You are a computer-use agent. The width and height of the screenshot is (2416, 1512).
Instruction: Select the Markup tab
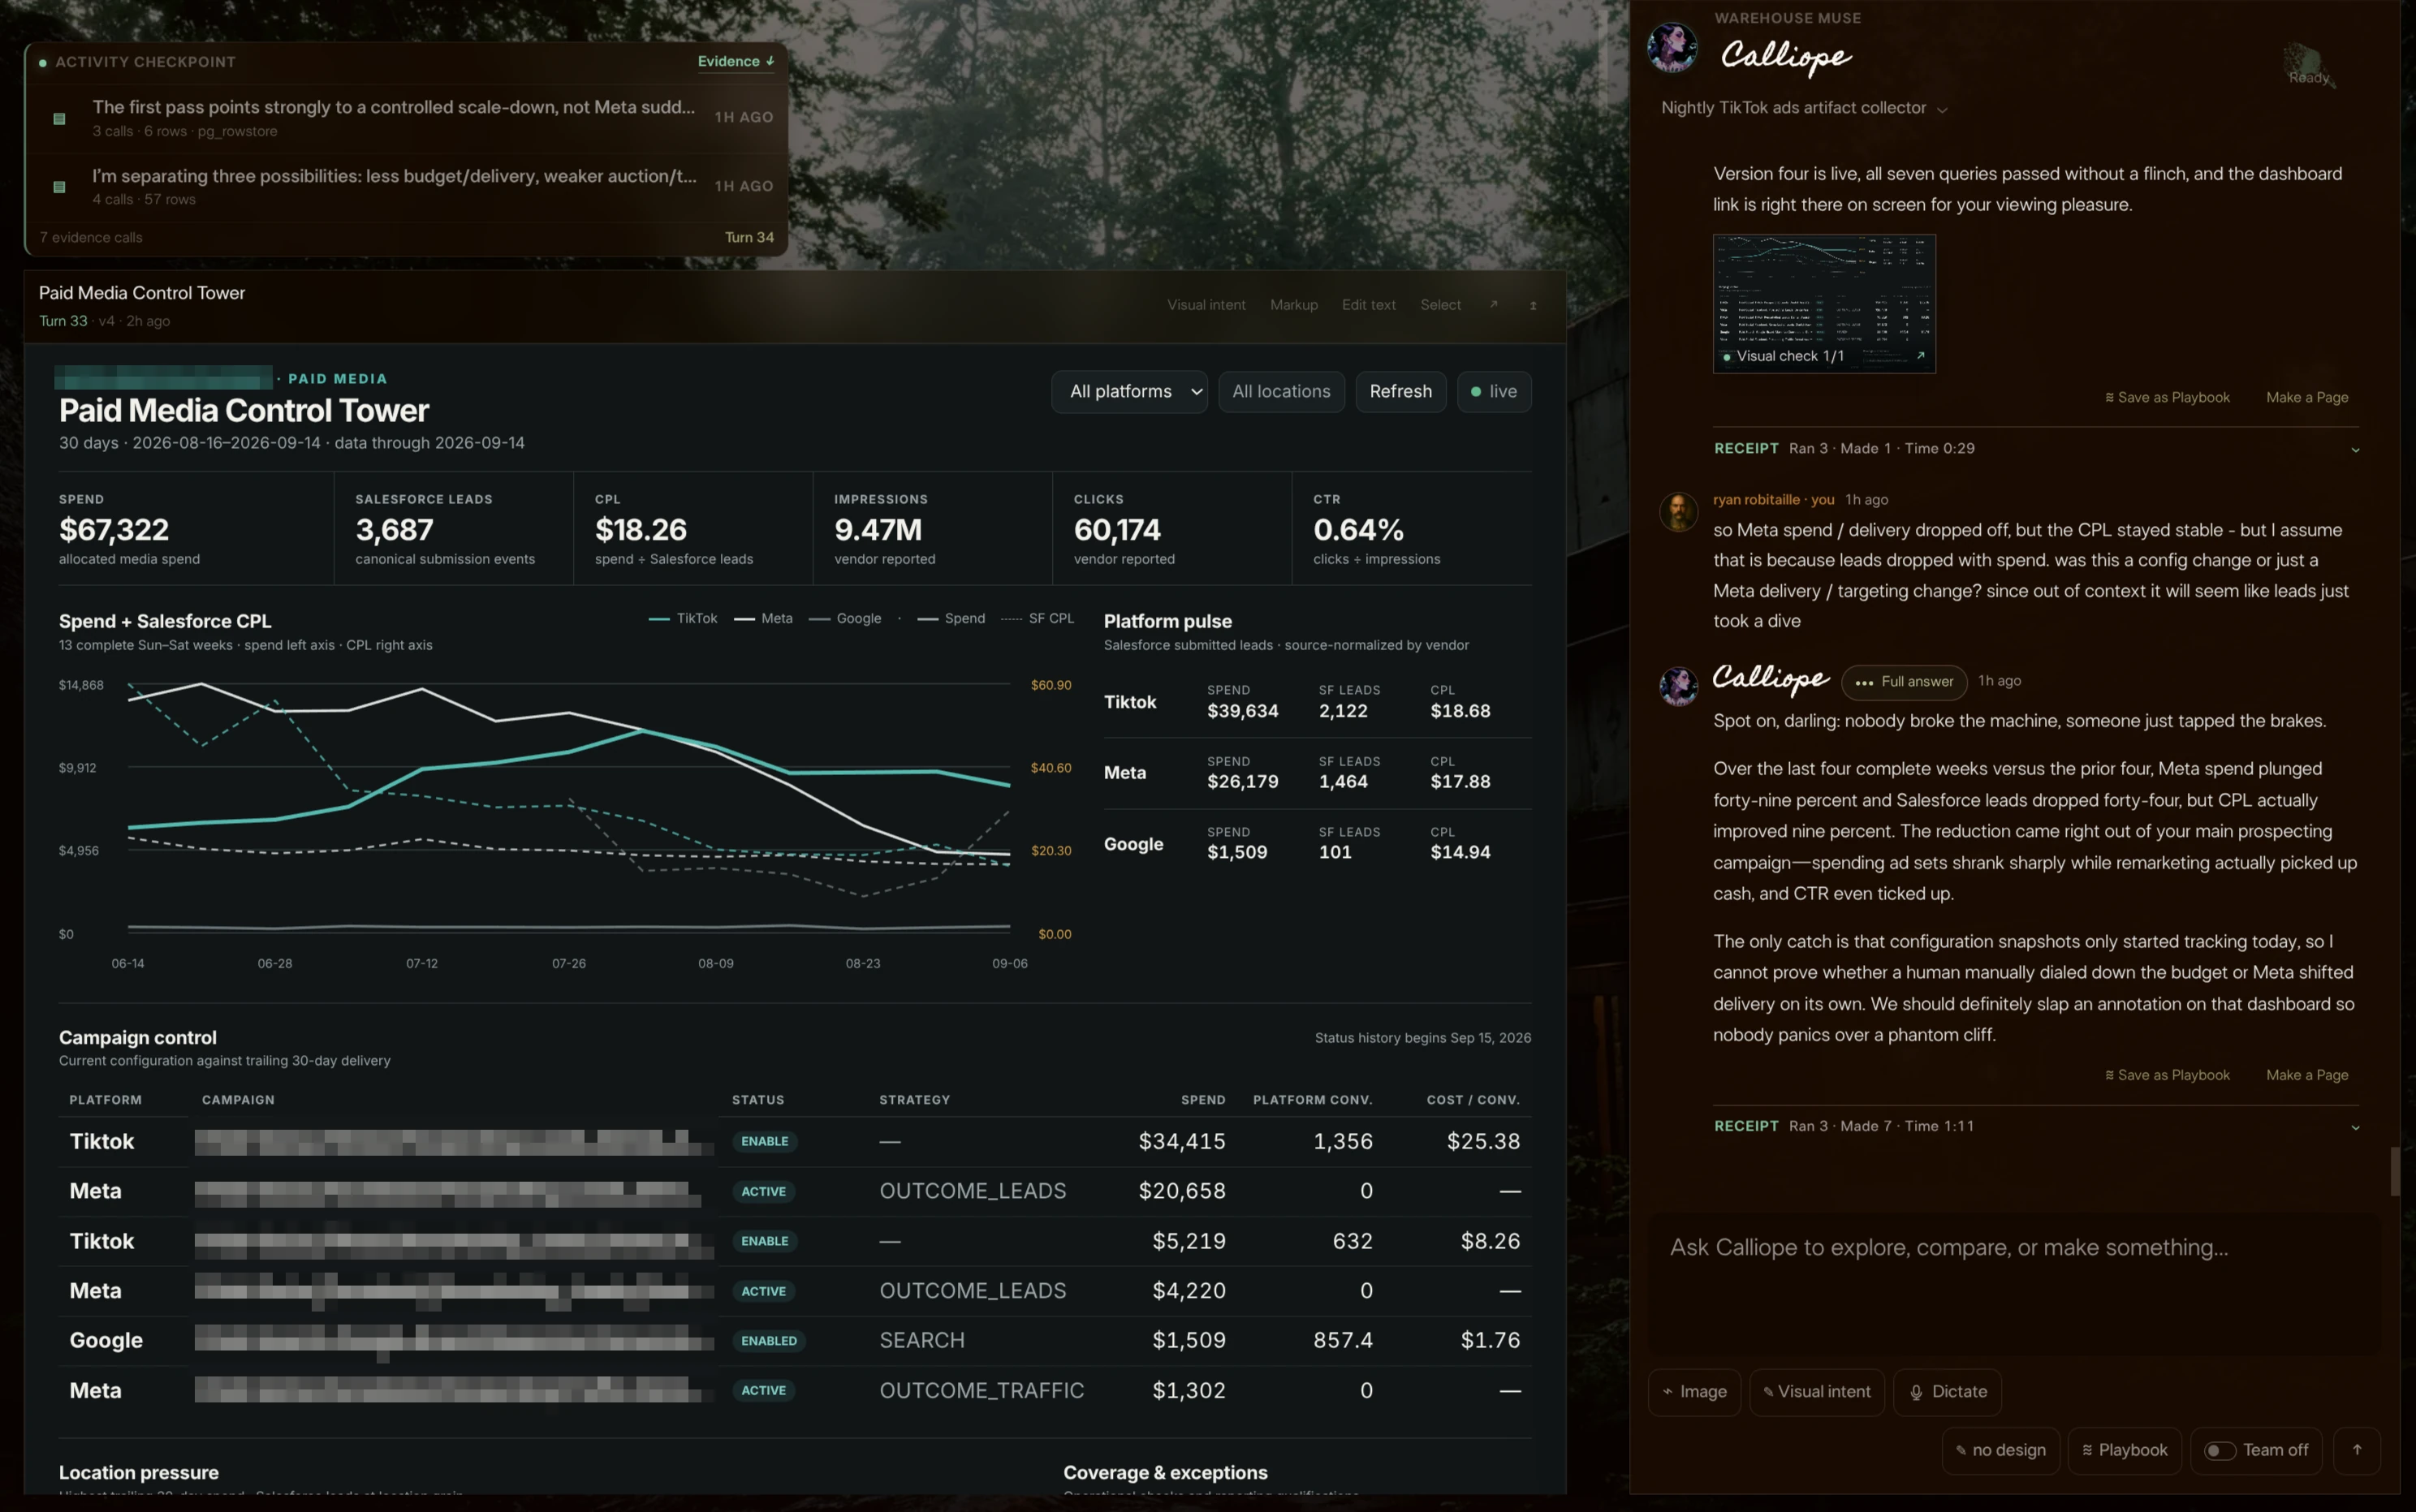tap(1294, 305)
